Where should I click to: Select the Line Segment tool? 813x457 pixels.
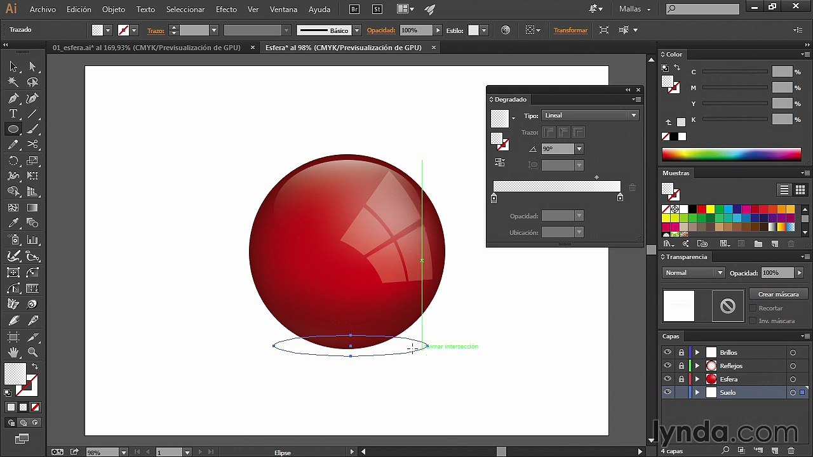pyautogui.click(x=32, y=114)
